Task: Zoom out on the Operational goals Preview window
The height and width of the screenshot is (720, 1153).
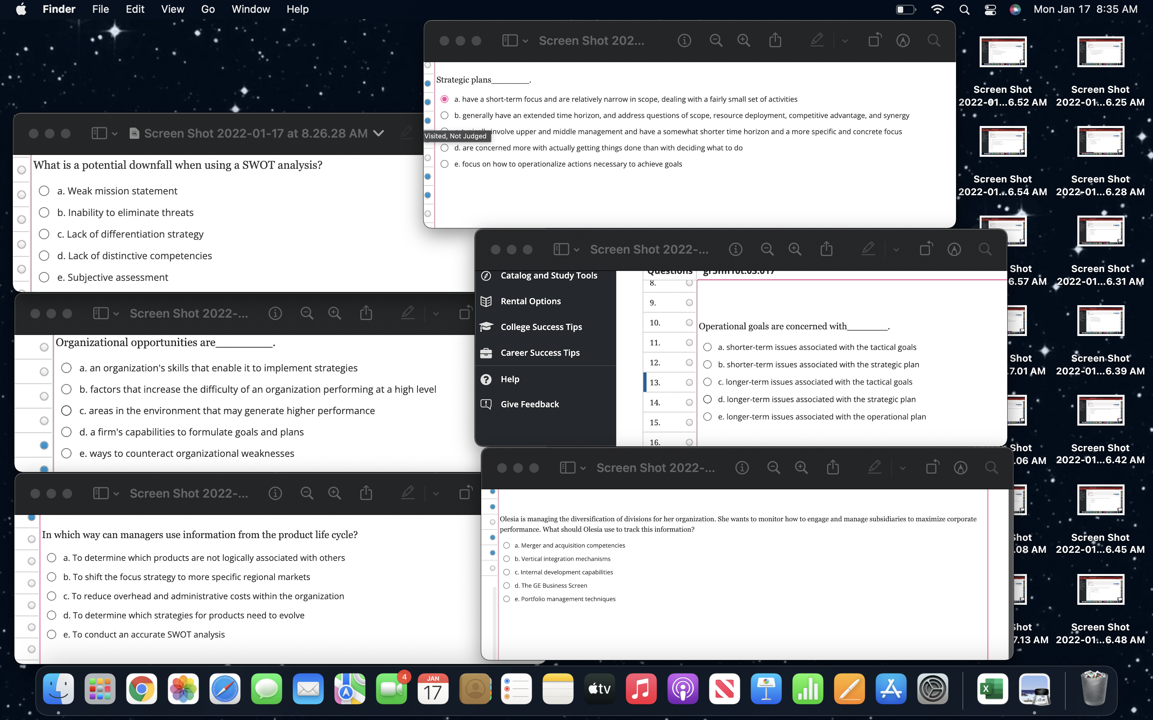Action: [767, 249]
